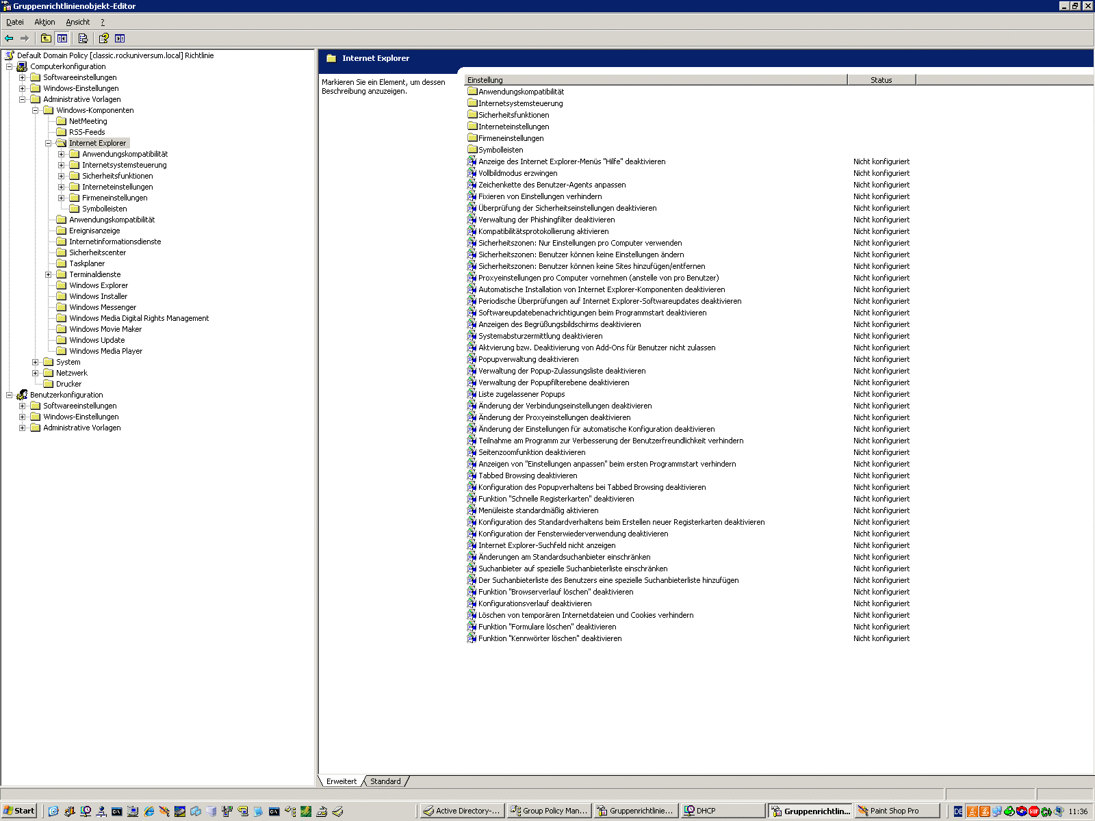Select the Liste zugelassener Popups setting
This screenshot has width=1095, height=821.
tap(521, 394)
